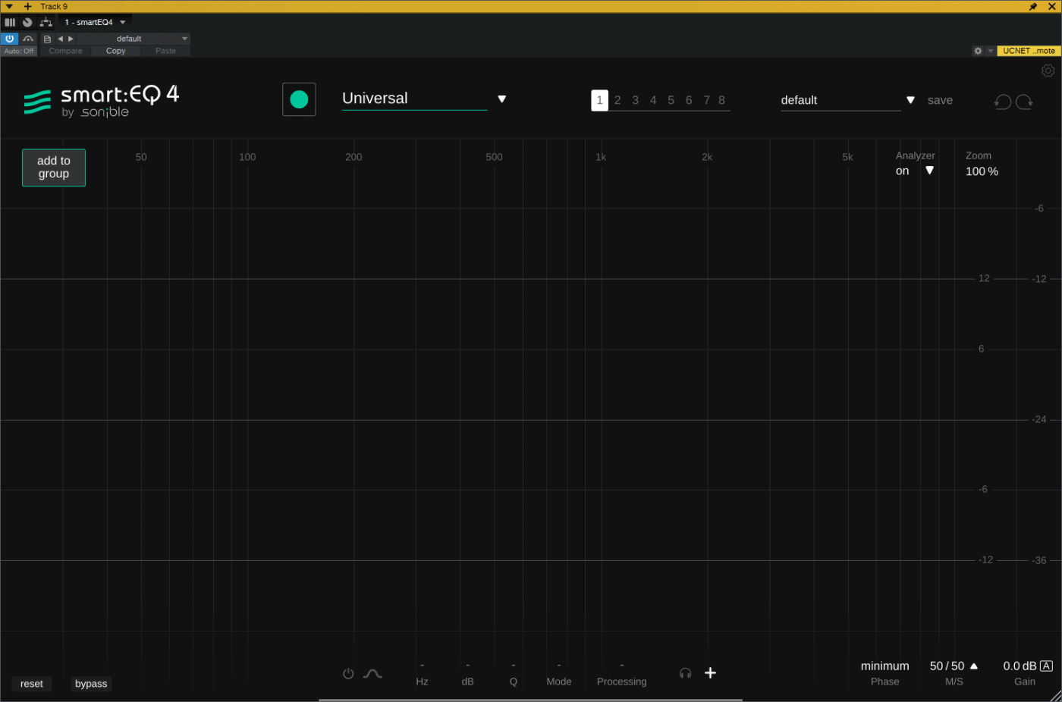Click the Copy button
The width and height of the screenshot is (1062, 702).
116,51
